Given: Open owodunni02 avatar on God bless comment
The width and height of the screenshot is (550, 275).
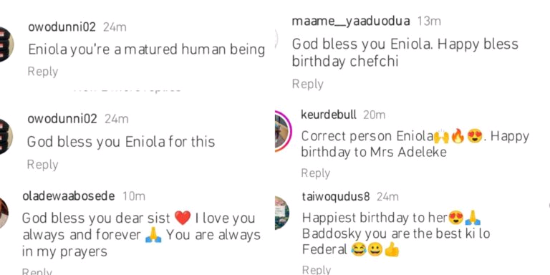Looking at the screenshot, I should pyautogui.click(x=6, y=137).
